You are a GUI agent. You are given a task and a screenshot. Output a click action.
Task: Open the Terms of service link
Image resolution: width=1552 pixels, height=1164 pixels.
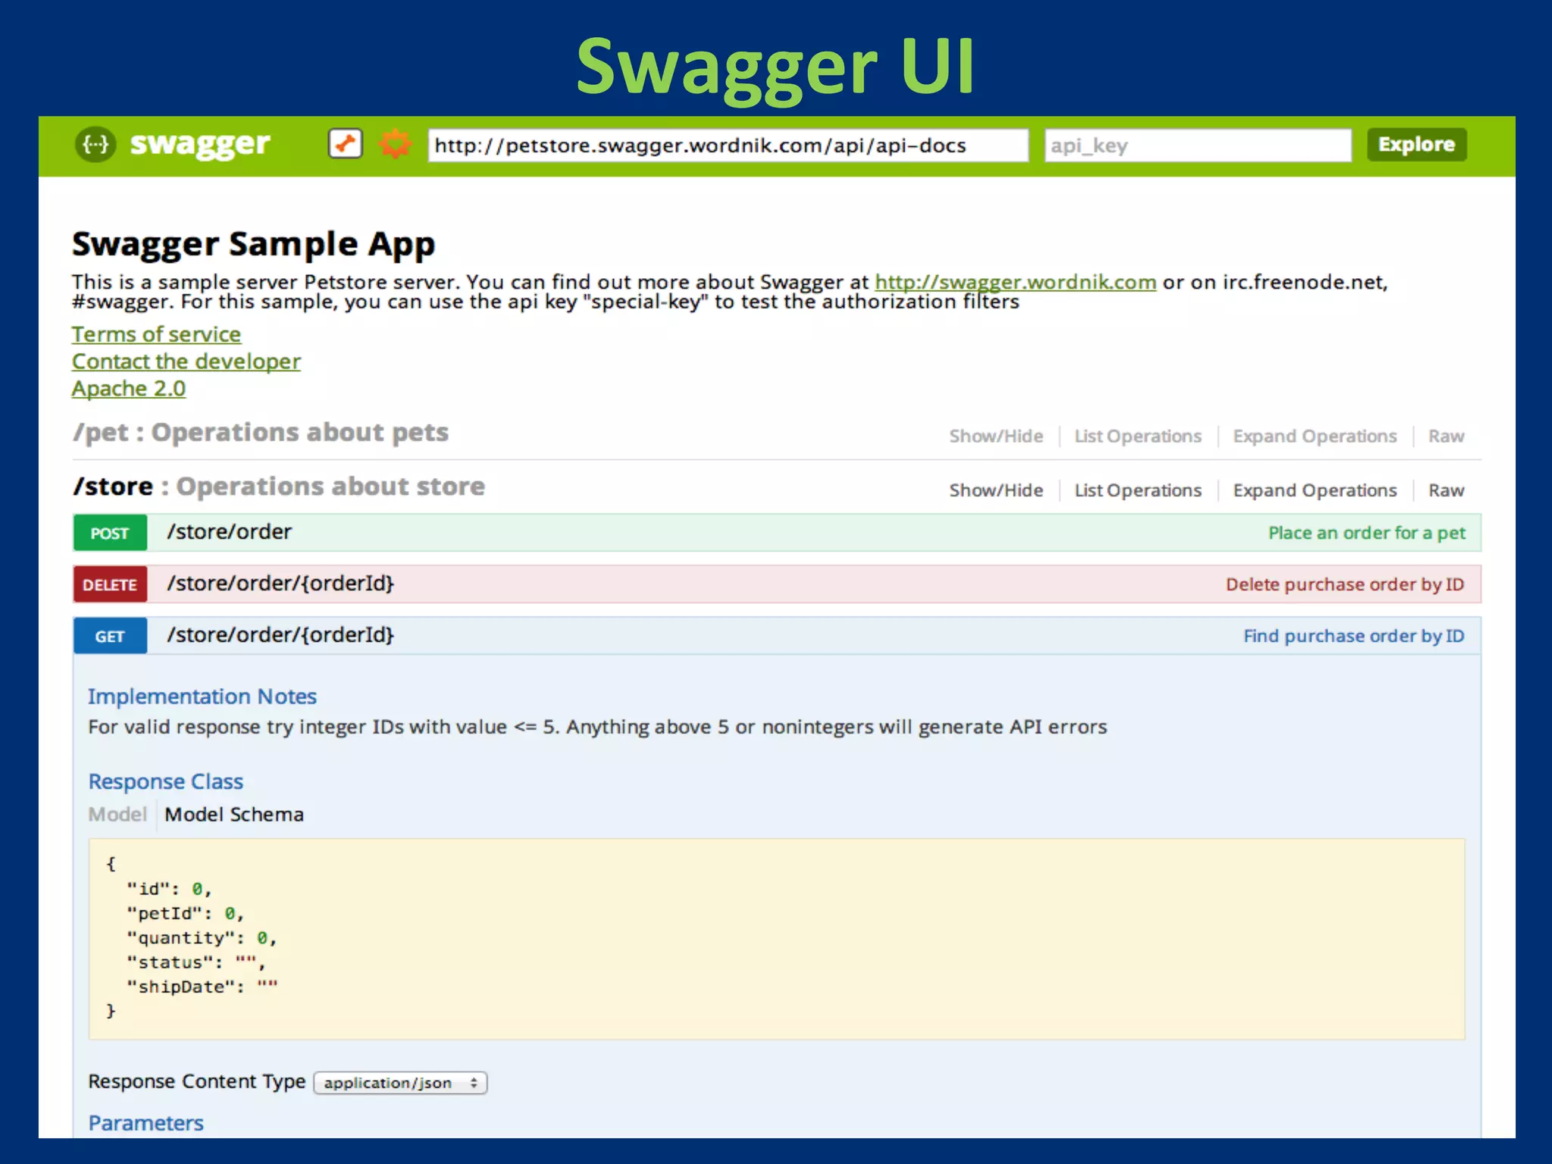156,334
